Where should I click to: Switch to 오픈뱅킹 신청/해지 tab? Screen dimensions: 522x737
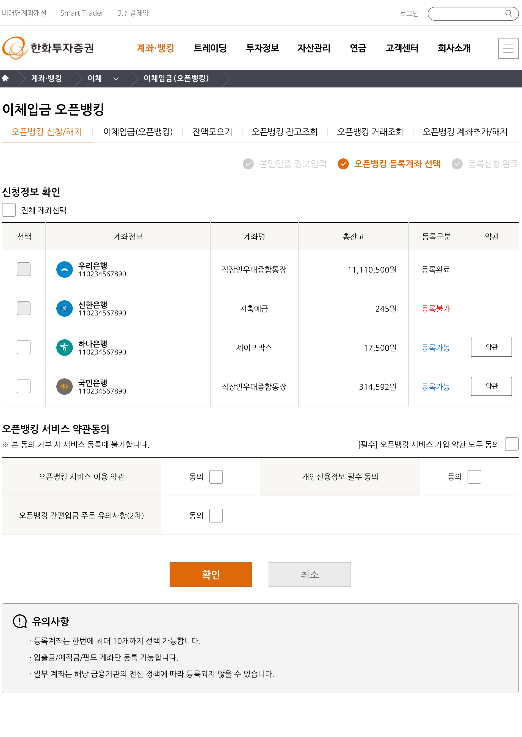[x=47, y=132]
